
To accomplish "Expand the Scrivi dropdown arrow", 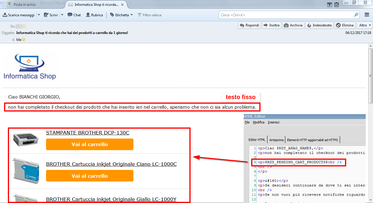I will (x=62, y=15).
